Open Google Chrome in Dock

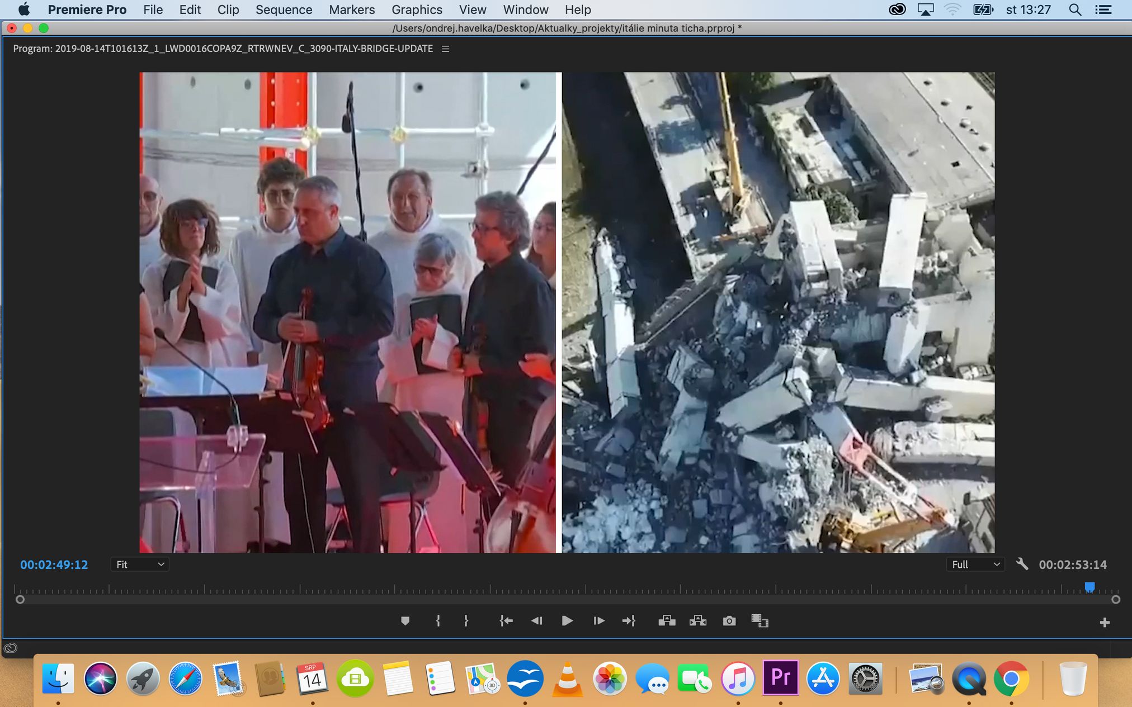pos(1011,678)
